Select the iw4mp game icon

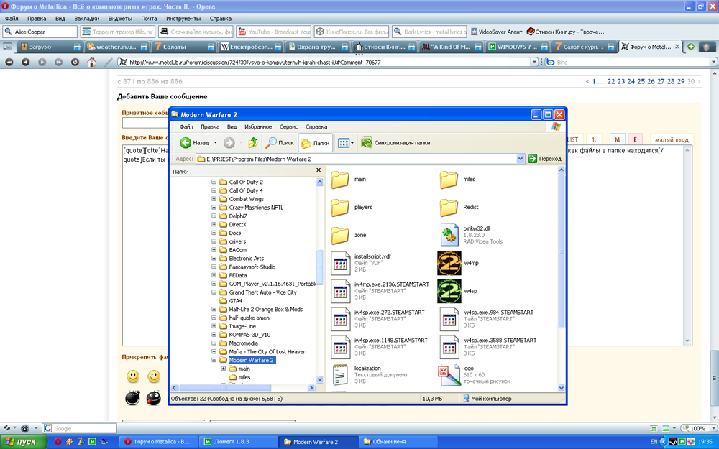[449, 264]
